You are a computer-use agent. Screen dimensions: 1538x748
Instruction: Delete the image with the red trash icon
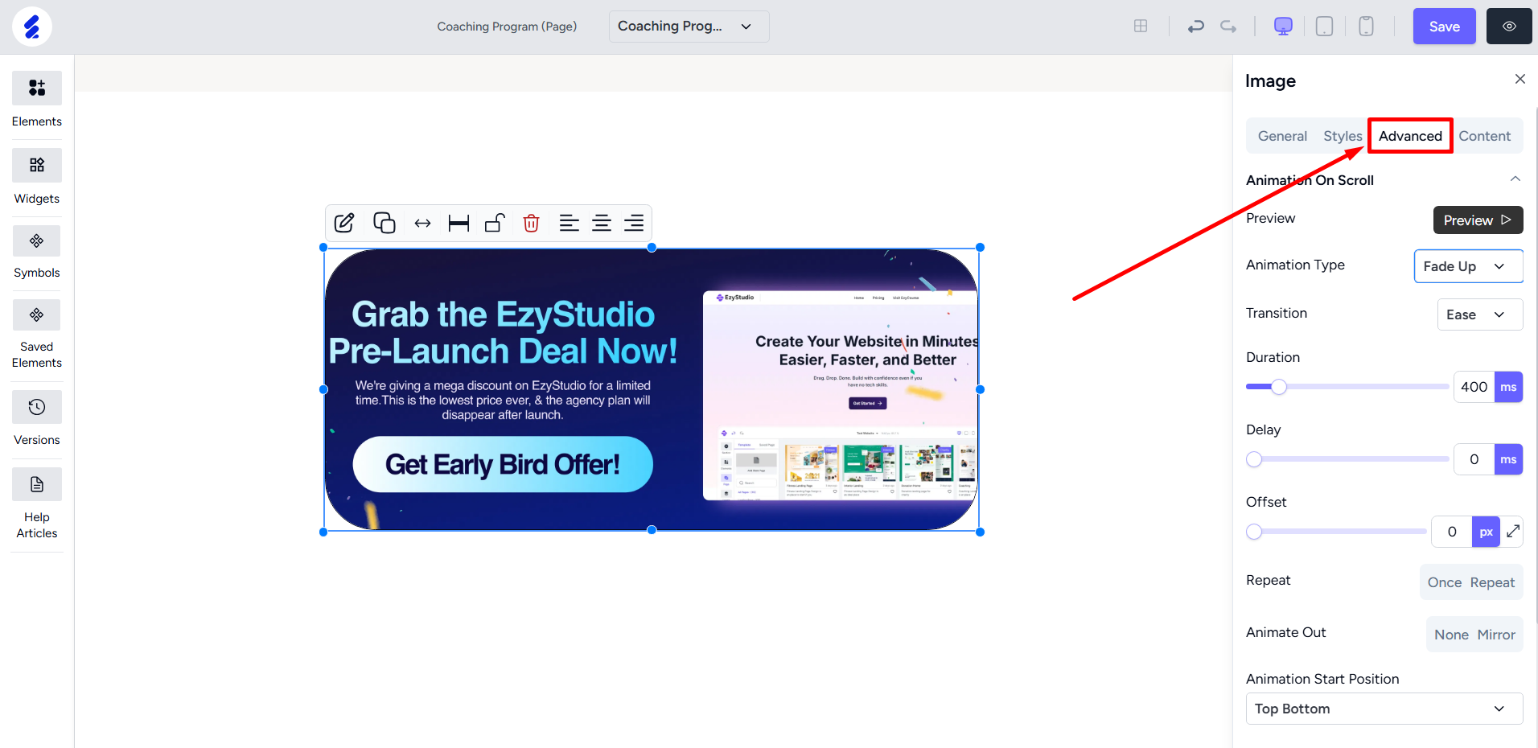(x=531, y=223)
